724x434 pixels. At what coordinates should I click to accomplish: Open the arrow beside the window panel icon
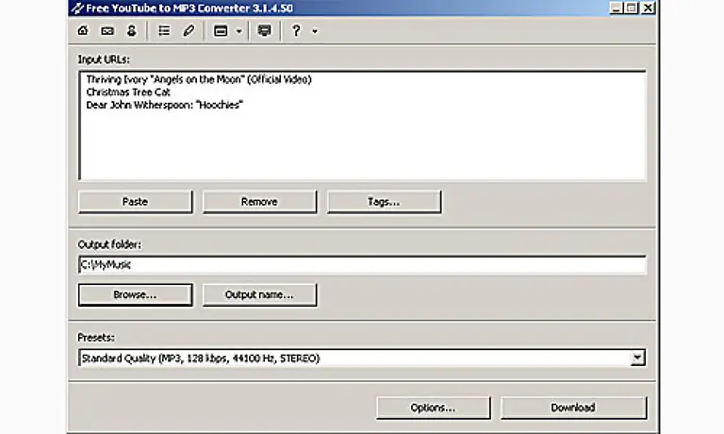pyautogui.click(x=239, y=31)
